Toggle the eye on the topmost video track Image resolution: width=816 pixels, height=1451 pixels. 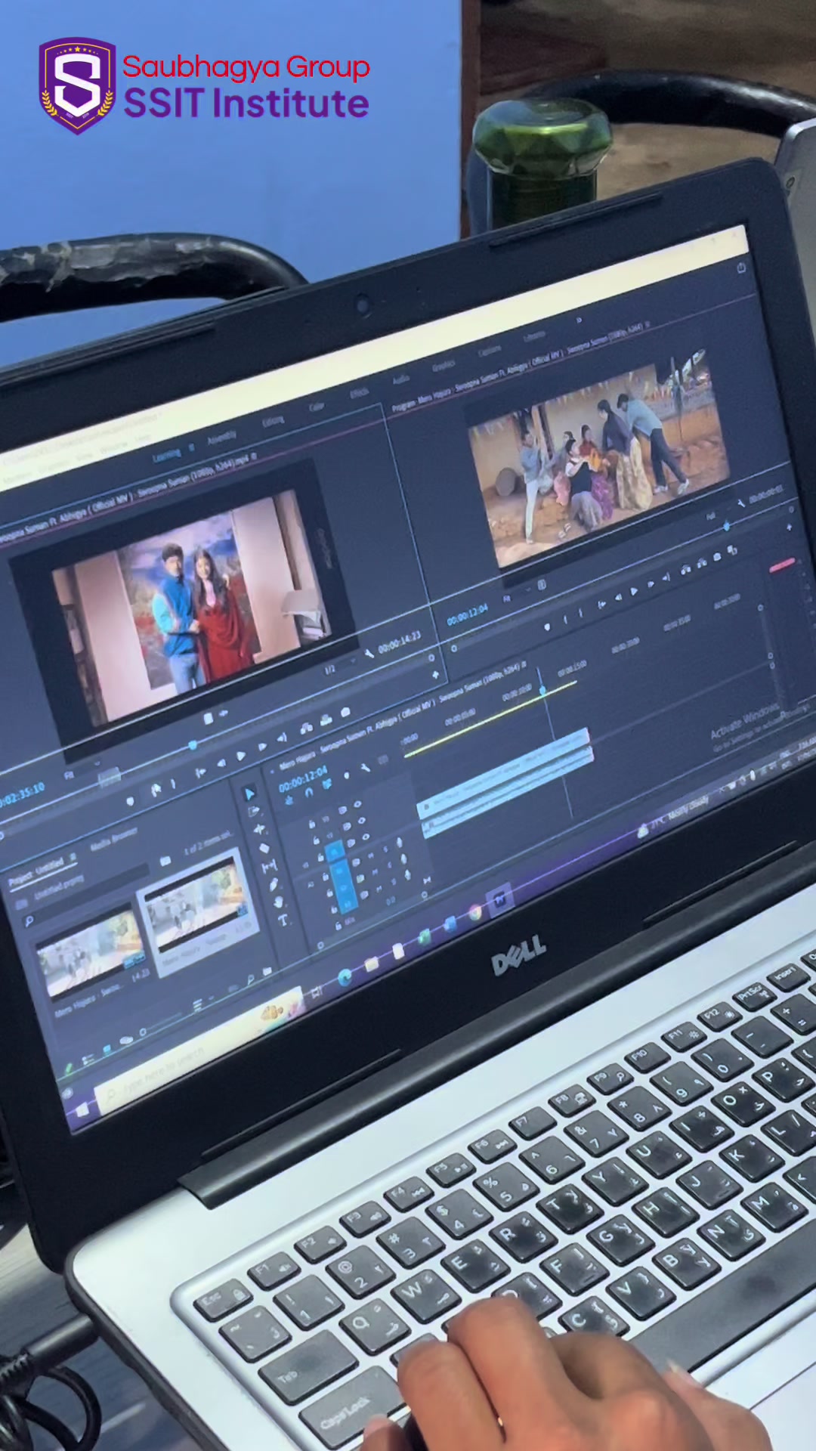(357, 804)
